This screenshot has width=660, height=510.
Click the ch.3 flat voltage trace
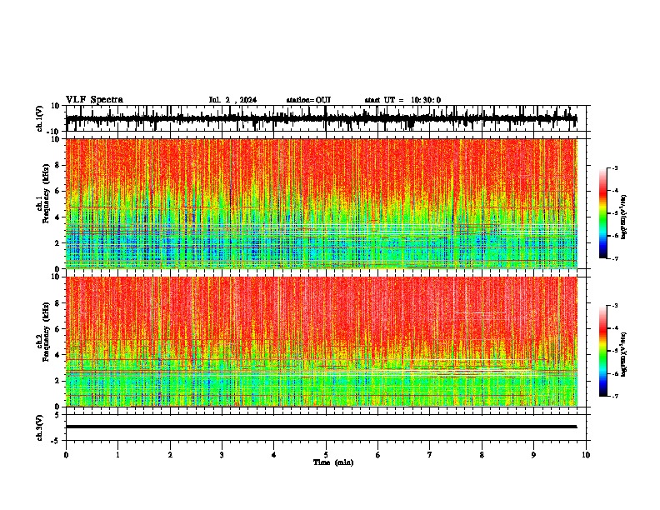pos(321,427)
